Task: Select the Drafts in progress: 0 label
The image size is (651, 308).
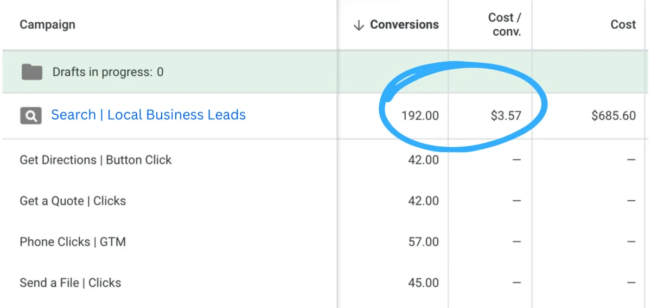Action: click(107, 72)
